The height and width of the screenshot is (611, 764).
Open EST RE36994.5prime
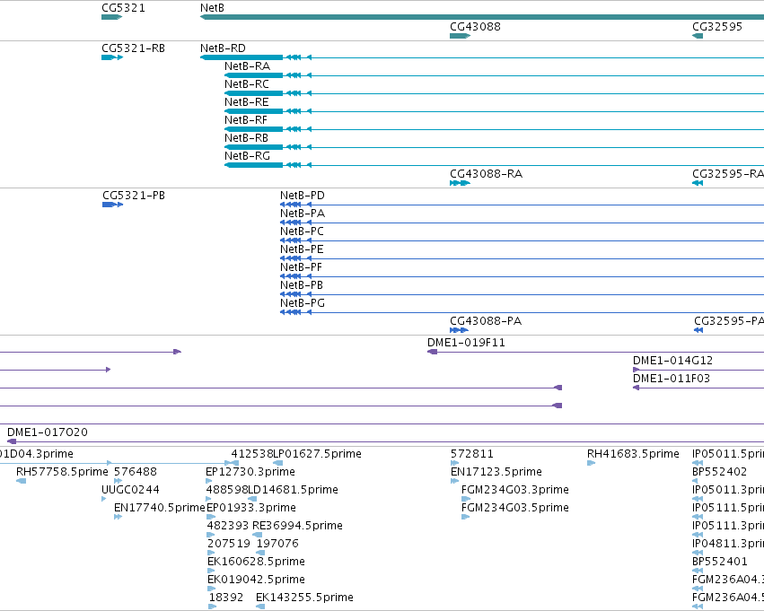297,526
